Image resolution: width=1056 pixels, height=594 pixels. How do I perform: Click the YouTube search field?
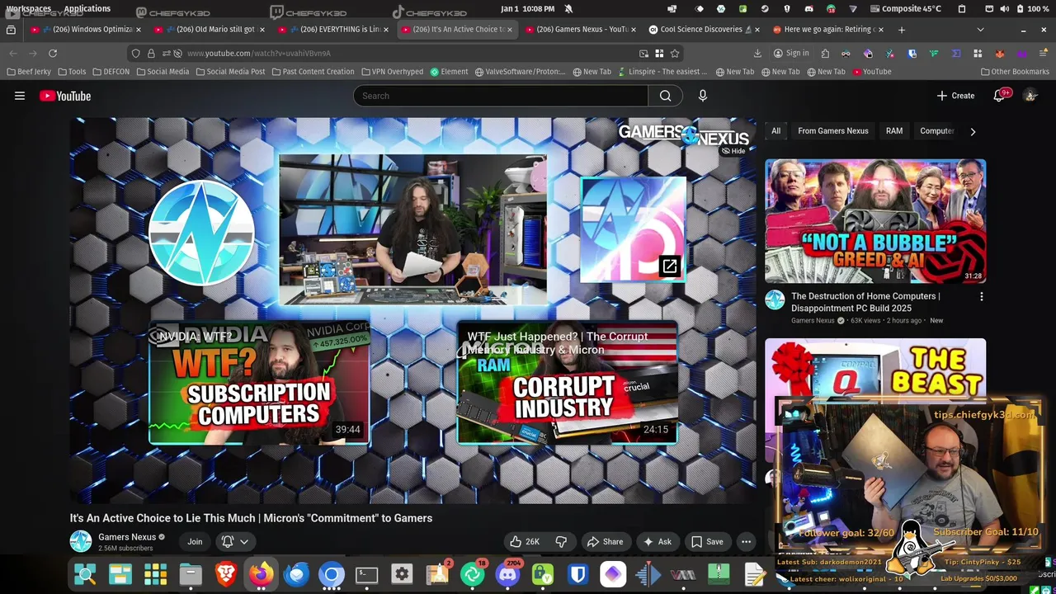tap(501, 96)
